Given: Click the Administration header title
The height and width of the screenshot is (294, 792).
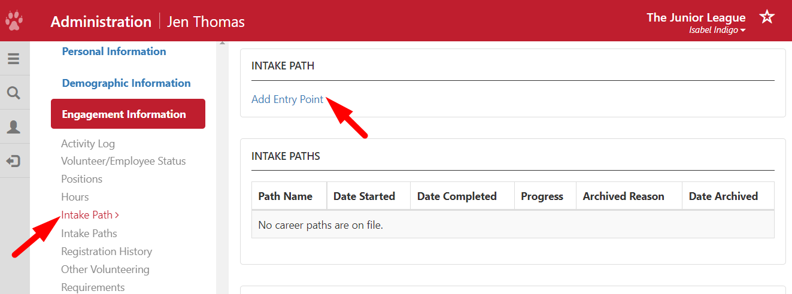Looking at the screenshot, I should [x=101, y=22].
